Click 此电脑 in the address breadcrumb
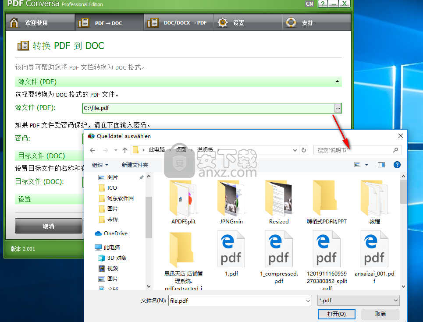 [x=157, y=150]
